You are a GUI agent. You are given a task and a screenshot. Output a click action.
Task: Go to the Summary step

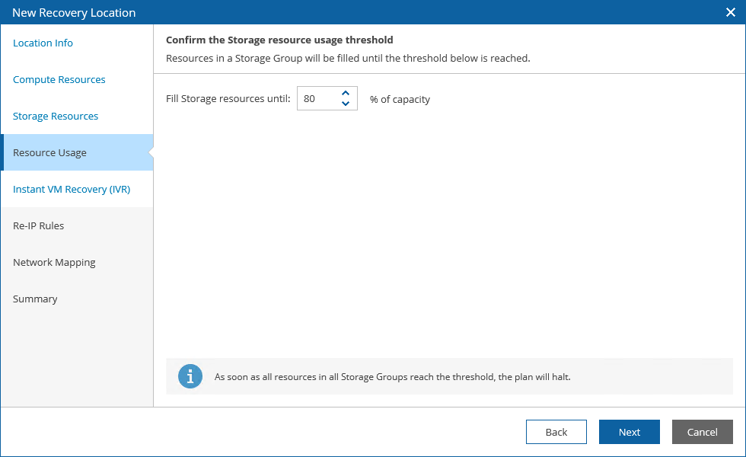coord(35,299)
